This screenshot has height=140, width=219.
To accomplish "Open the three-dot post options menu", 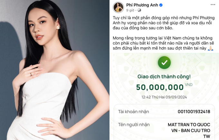I will 213,5.
